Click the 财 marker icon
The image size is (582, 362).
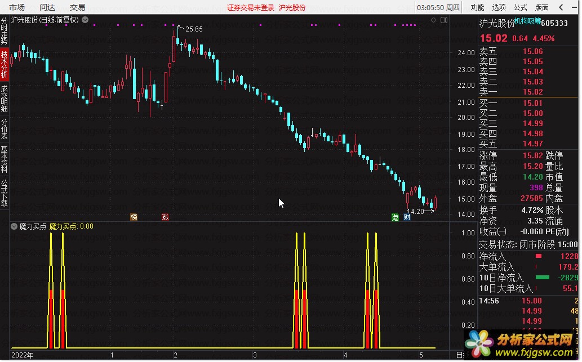click(407, 217)
